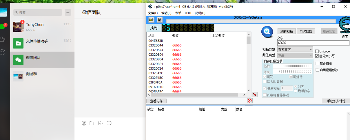The image size is (350, 140).
Task: Select the 最后数字 radio button
Action: tap(295, 91)
